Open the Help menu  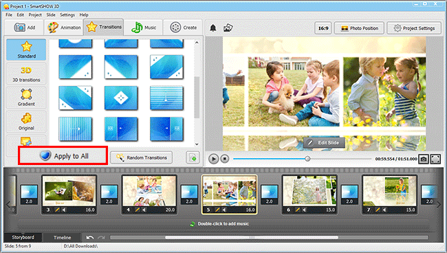pos(84,15)
